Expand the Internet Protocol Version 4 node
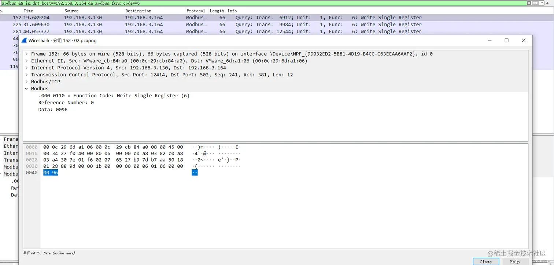 pos(26,68)
